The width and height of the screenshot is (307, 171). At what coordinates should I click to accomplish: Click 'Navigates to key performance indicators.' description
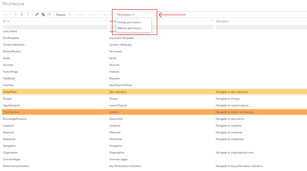pos(239,166)
